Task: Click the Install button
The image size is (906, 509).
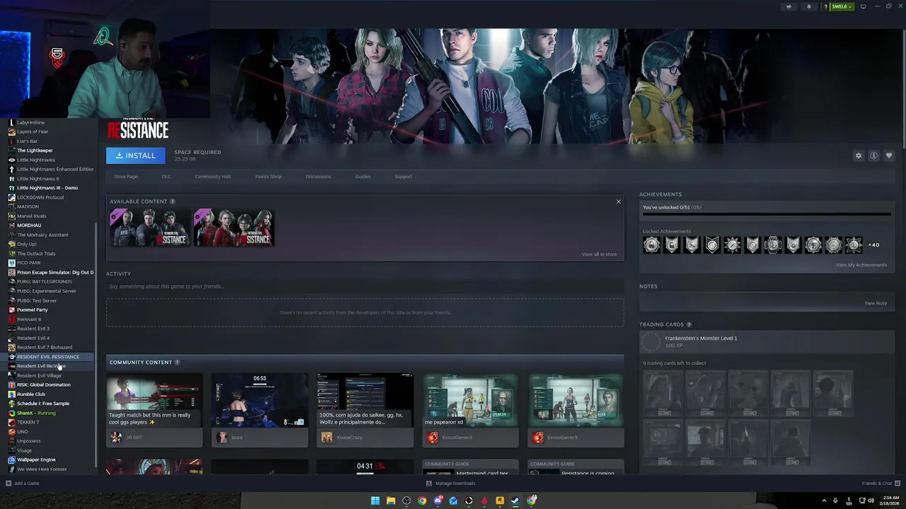Action: (x=135, y=156)
